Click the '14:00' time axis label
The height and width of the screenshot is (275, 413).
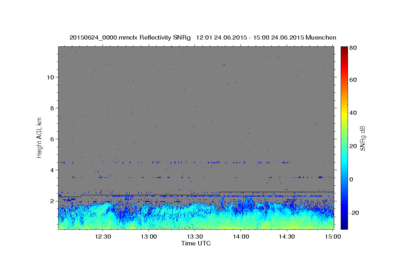241,236
